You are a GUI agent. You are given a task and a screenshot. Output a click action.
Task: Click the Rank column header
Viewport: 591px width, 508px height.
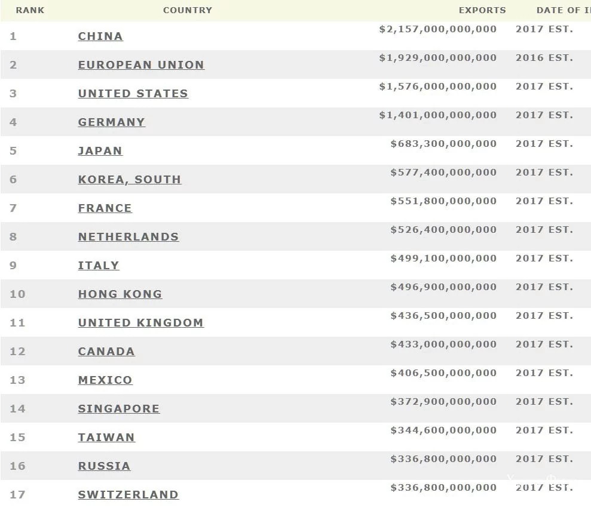pyautogui.click(x=30, y=10)
